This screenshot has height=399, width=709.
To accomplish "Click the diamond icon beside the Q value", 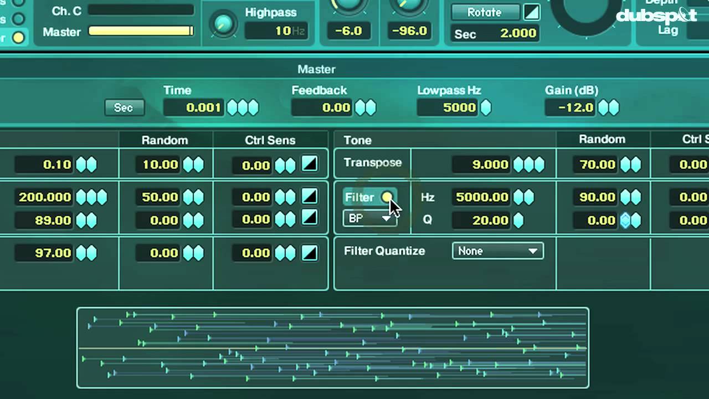I will pyautogui.click(x=517, y=221).
